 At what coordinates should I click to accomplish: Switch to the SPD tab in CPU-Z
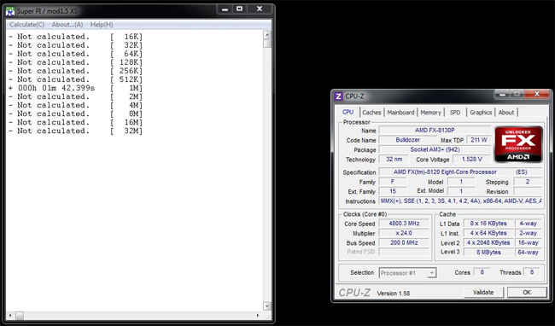455,113
